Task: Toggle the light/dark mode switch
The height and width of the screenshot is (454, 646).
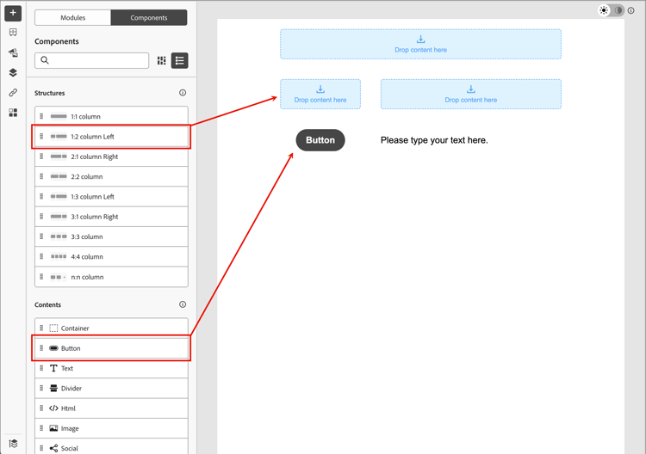Action: pyautogui.click(x=611, y=10)
